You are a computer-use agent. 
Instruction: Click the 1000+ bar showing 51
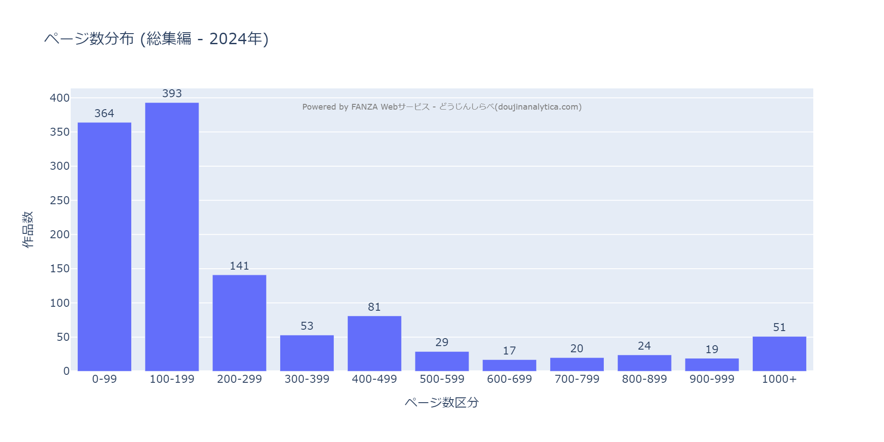[779, 354]
